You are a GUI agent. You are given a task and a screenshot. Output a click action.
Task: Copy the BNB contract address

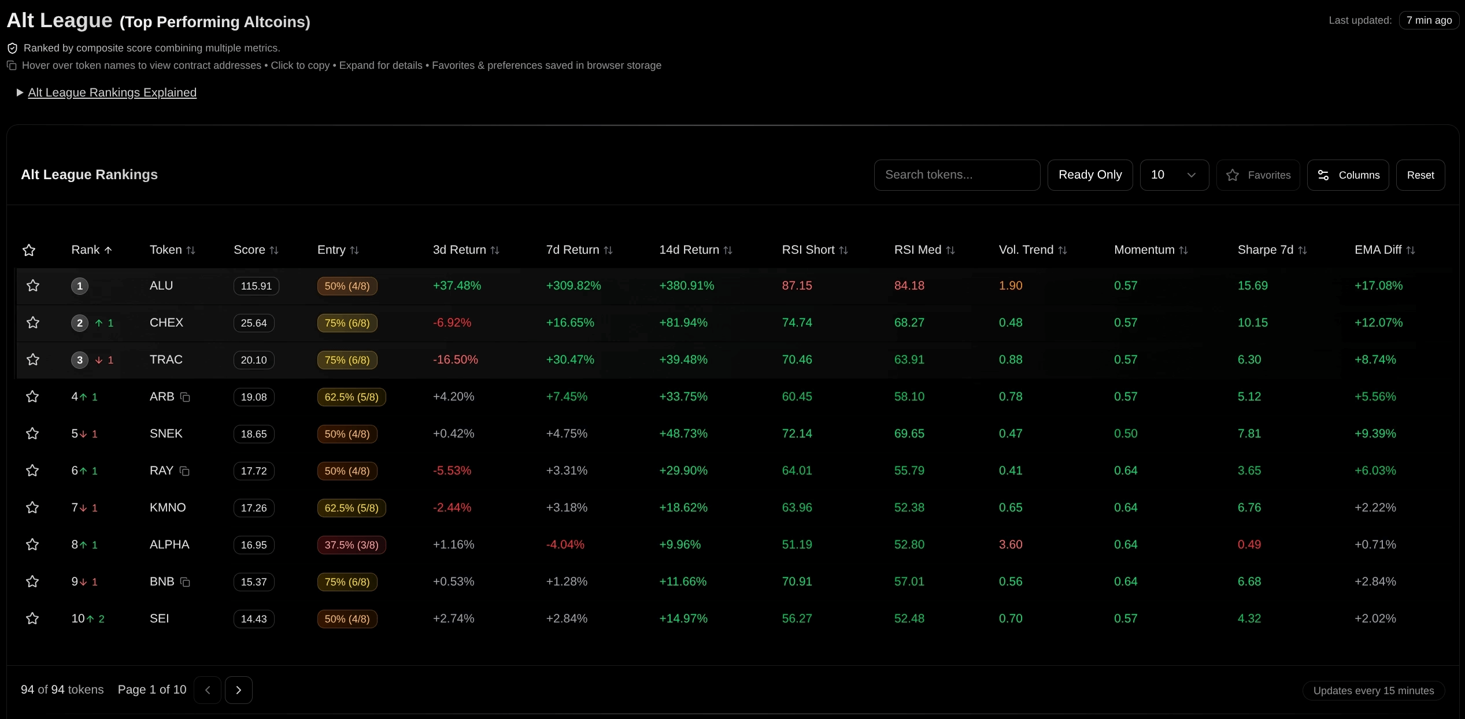pyautogui.click(x=185, y=582)
